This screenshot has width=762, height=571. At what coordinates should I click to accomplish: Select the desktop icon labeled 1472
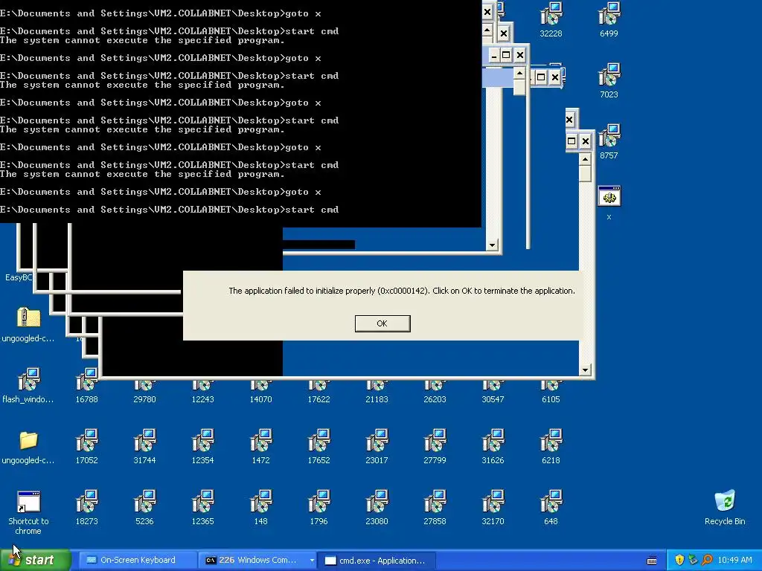pos(261,446)
